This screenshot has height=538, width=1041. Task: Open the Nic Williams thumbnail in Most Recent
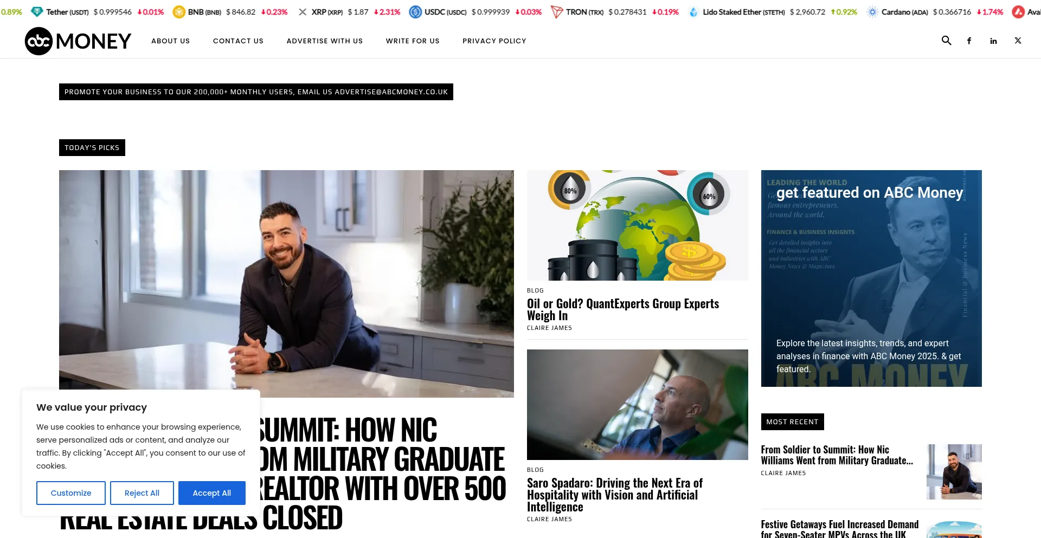pos(954,472)
